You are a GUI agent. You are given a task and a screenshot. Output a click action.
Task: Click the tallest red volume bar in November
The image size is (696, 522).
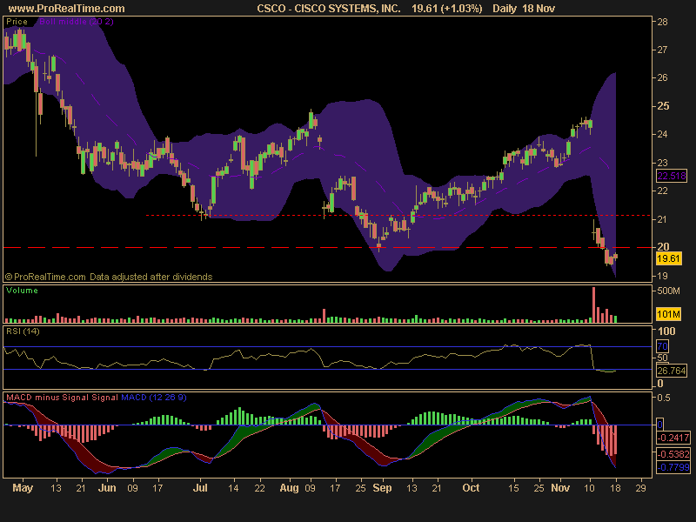(593, 305)
